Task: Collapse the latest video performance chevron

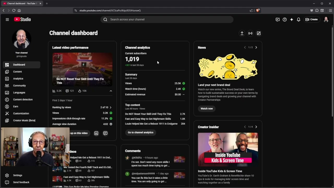Action: (111, 91)
